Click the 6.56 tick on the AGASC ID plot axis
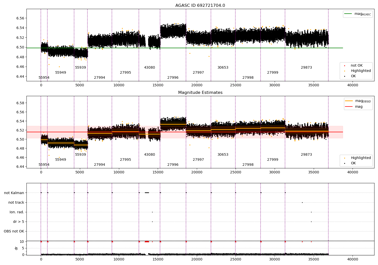This screenshot has width=378, height=265. coord(20,18)
